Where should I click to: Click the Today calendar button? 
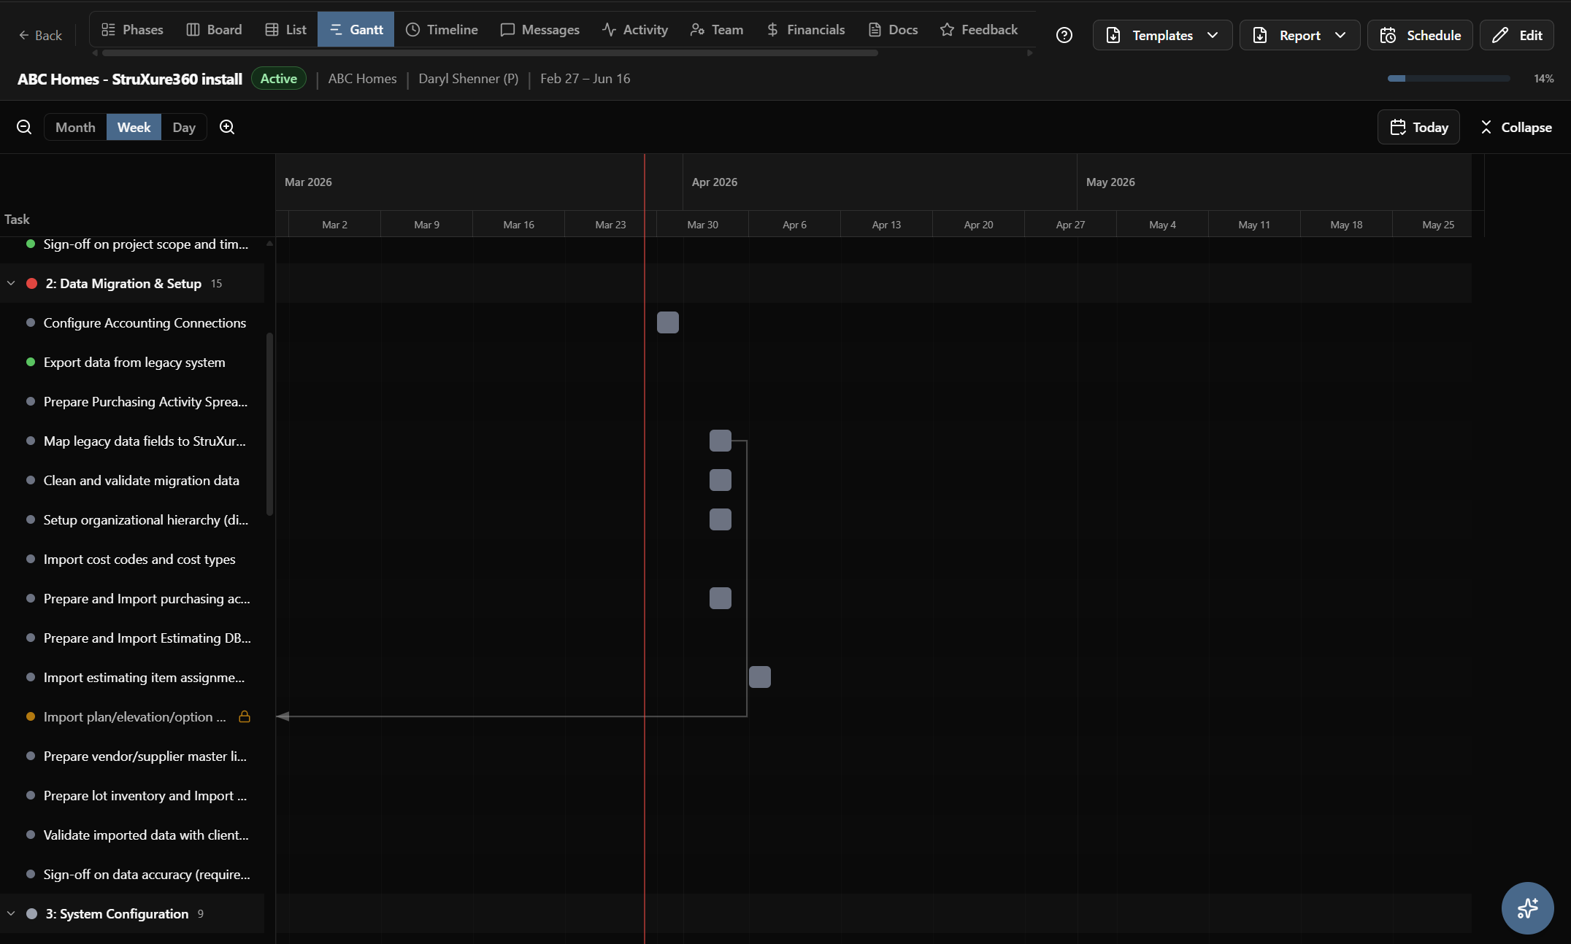point(1418,126)
